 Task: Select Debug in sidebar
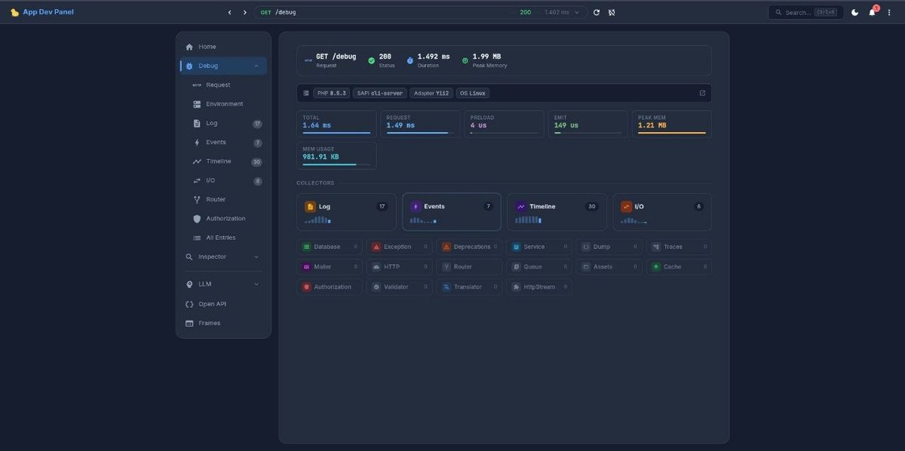[x=223, y=66]
